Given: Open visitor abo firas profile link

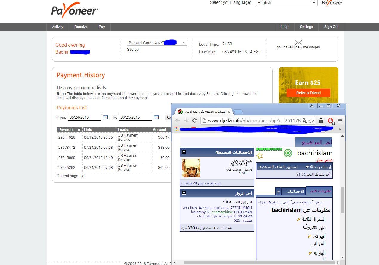Looking at the screenshot, I should point(190,208).
